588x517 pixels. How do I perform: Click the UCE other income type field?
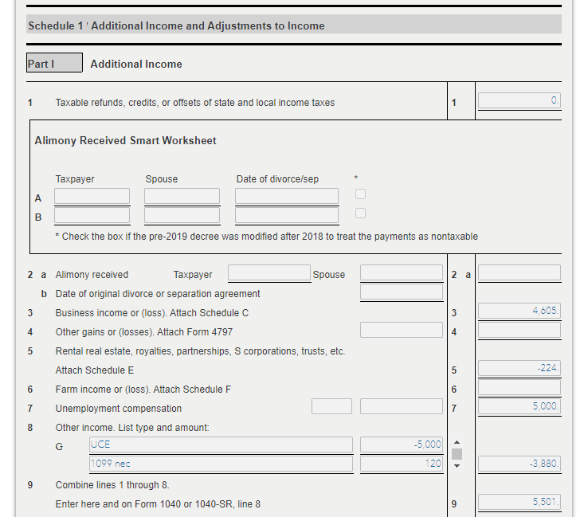pos(221,445)
